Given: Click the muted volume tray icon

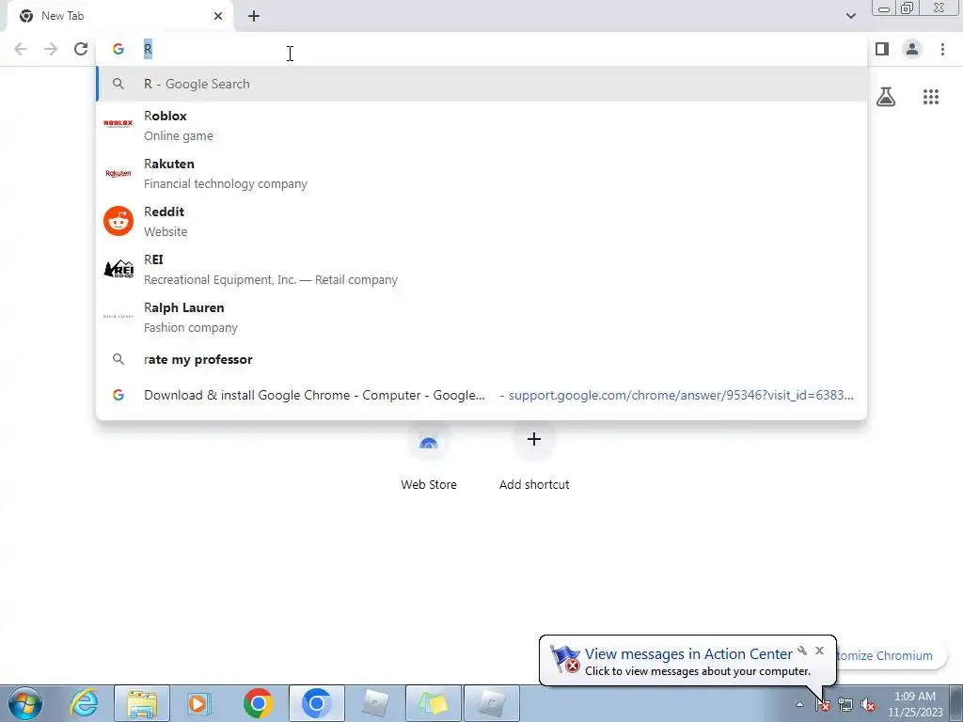Looking at the screenshot, I should 868,705.
